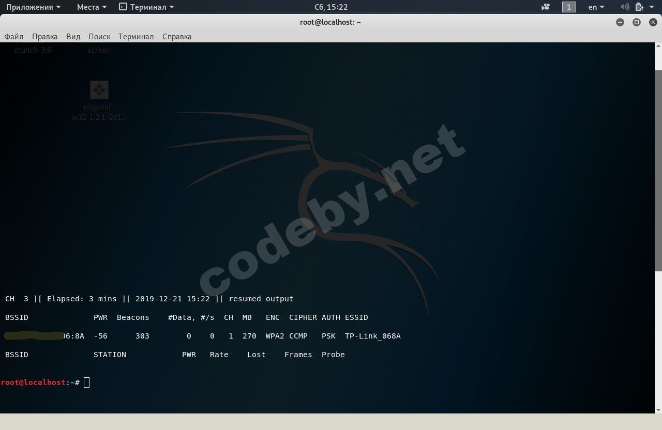
Task: Click the 'Elapsed: 3 mins' text
Action: 82,299
